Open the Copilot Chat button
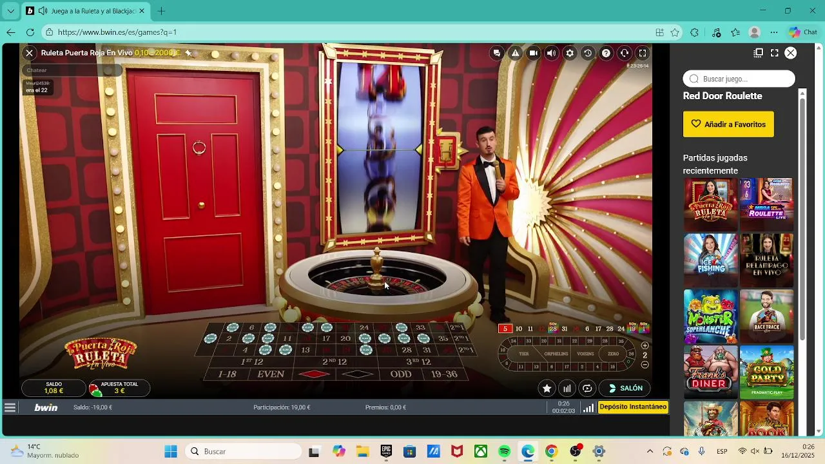This screenshot has height=464, width=825. point(802,32)
